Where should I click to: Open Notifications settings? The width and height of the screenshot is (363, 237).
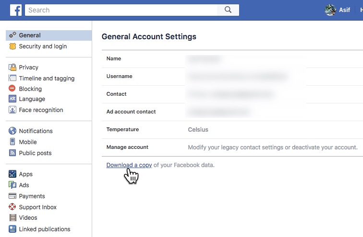pos(36,131)
